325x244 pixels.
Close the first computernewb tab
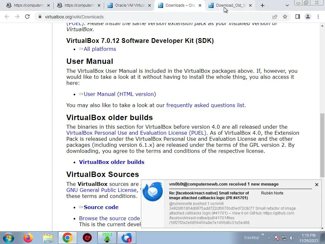point(49,5)
